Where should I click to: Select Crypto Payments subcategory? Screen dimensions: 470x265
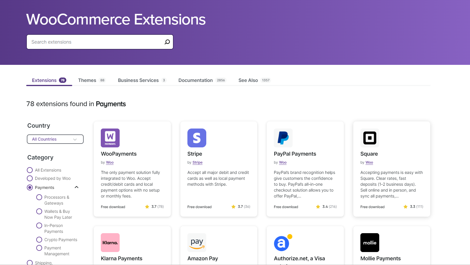39,240
